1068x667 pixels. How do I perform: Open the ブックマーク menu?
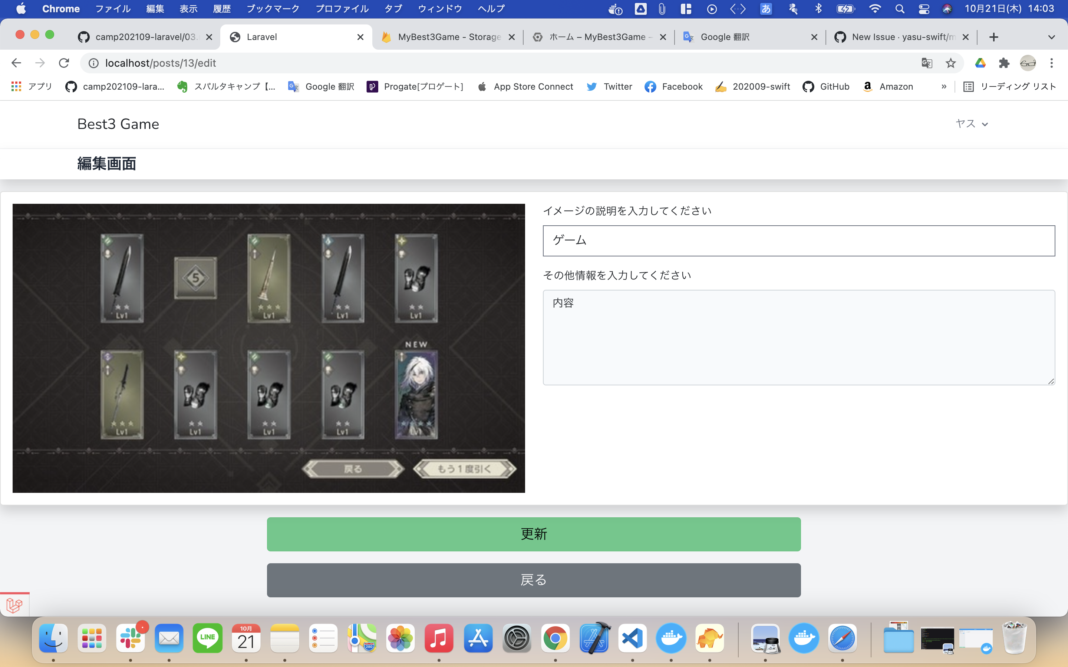pos(273,9)
